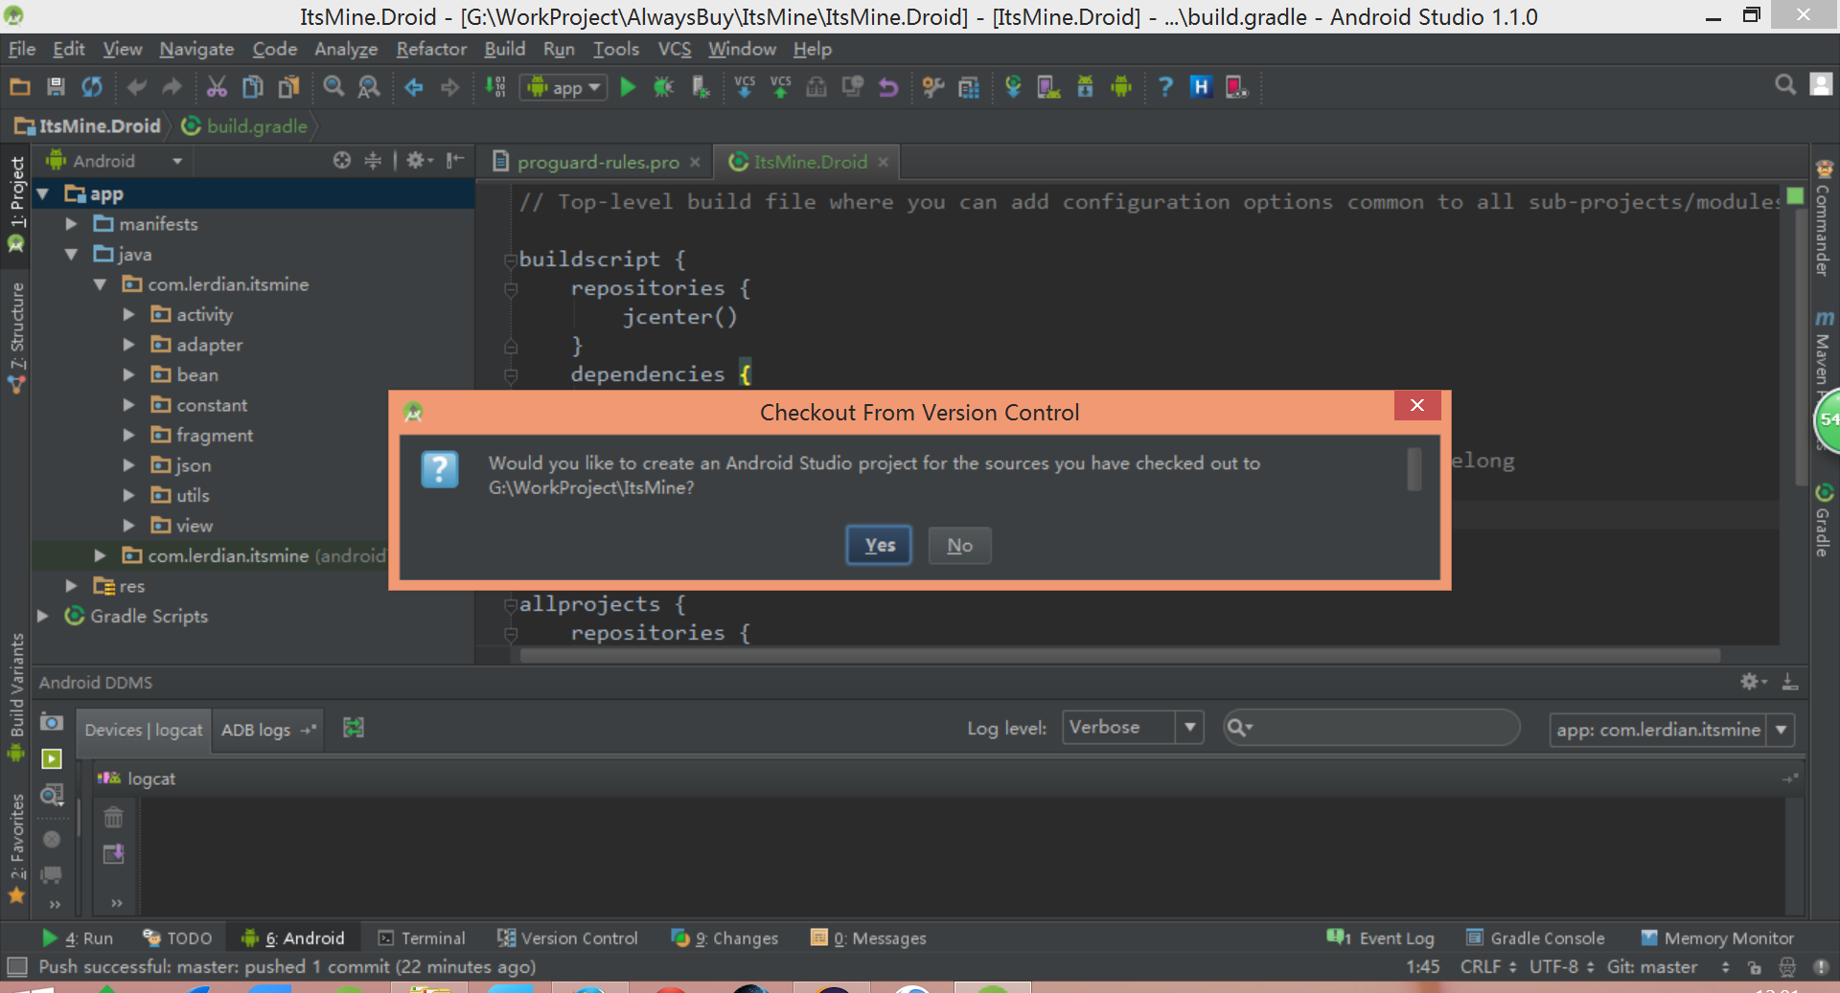
Task: Expand the manifests folder
Action: pyautogui.click(x=71, y=224)
